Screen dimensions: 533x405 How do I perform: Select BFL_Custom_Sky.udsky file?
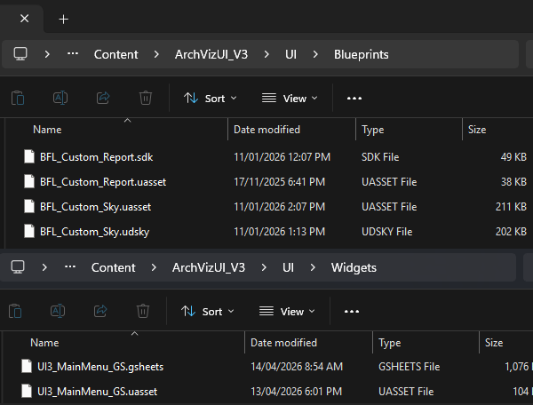pyautogui.click(x=92, y=232)
